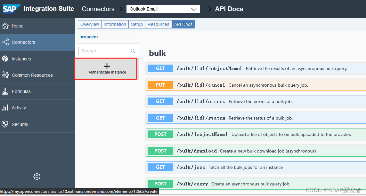Open Security in sidebar
This screenshot has height=196, width=366.
[37, 124]
